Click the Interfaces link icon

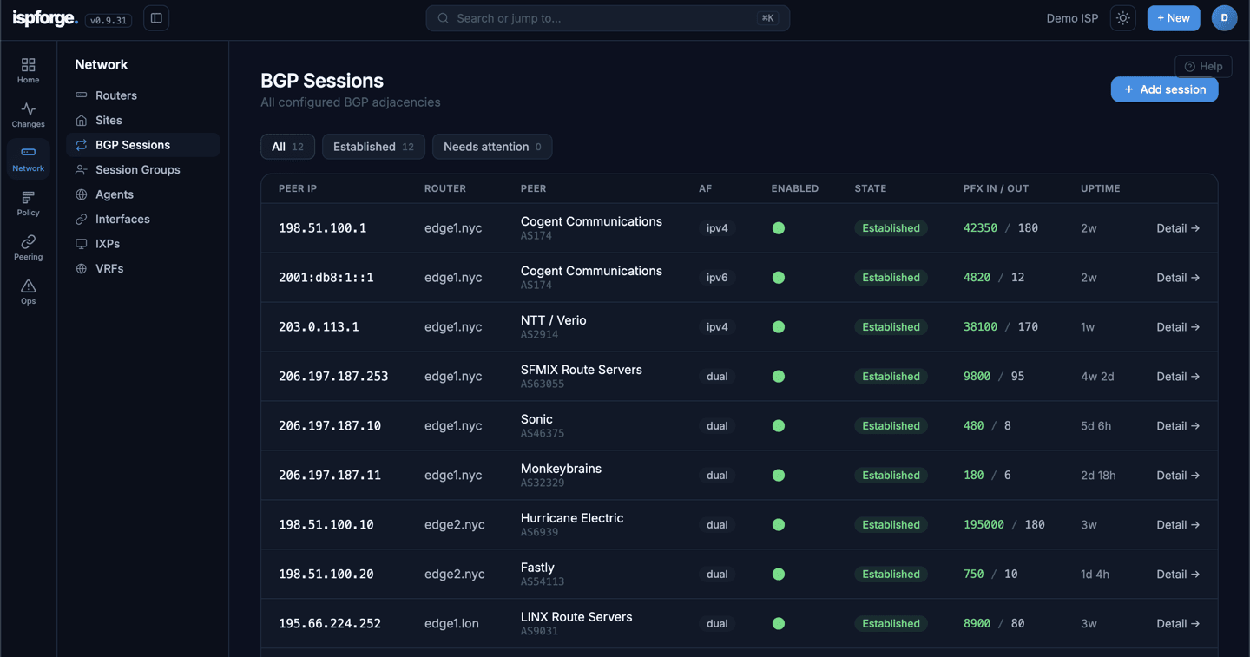(82, 219)
